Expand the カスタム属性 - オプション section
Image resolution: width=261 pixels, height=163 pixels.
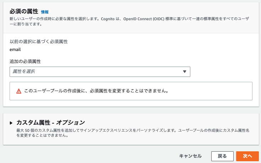tap(11, 123)
